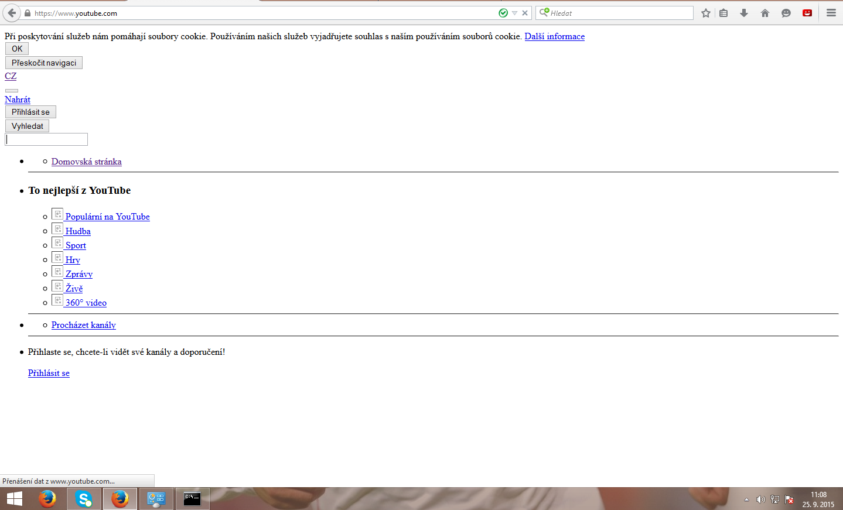
Task: Open the Zprávy category link
Action: [79, 274]
